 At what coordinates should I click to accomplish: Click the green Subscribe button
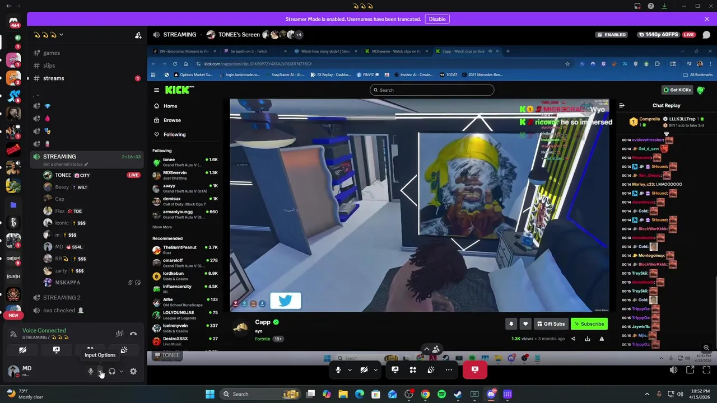click(589, 324)
